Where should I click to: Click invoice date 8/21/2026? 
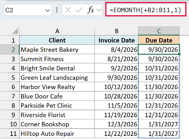click(x=117, y=59)
